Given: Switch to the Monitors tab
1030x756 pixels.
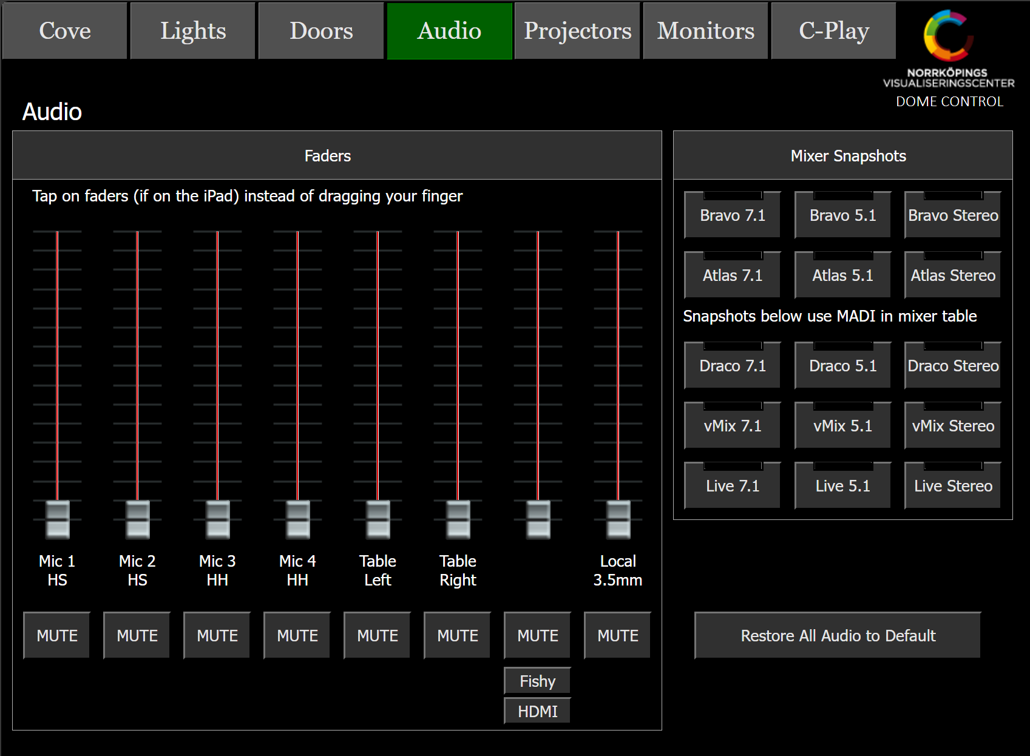Looking at the screenshot, I should click(x=706, y=31).
